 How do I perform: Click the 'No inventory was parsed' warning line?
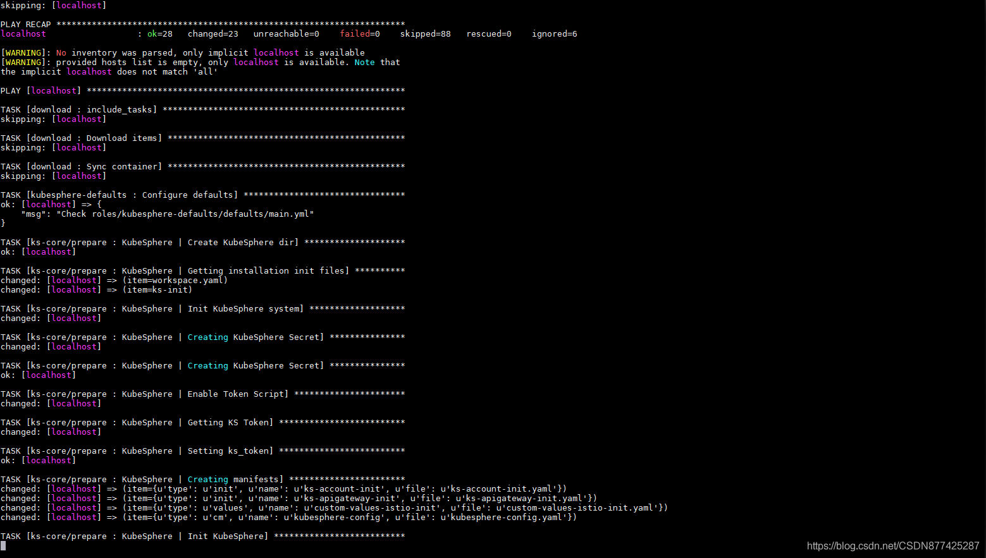point(183,53)
